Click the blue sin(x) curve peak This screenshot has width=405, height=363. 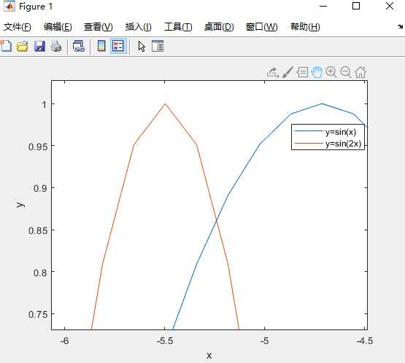(322, 104)
